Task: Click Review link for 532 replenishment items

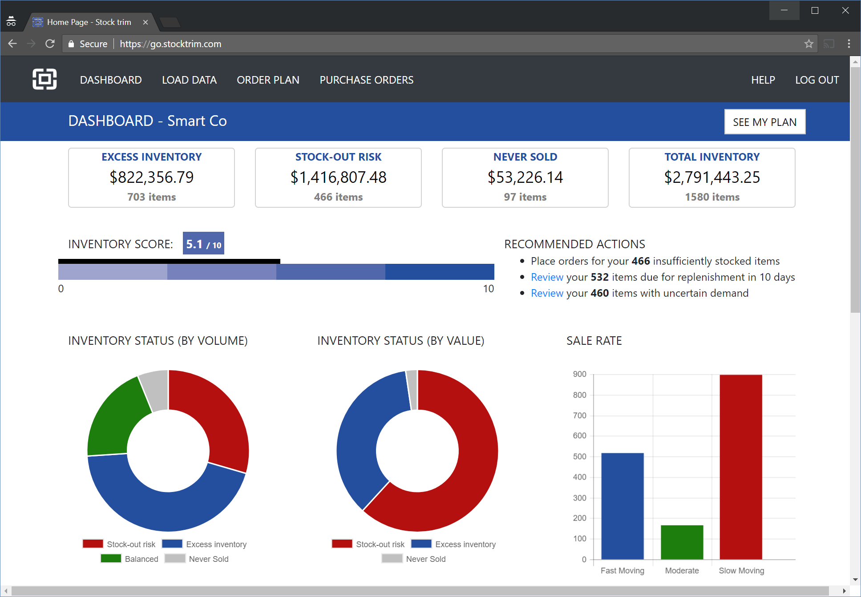Action: click(547, 277)
